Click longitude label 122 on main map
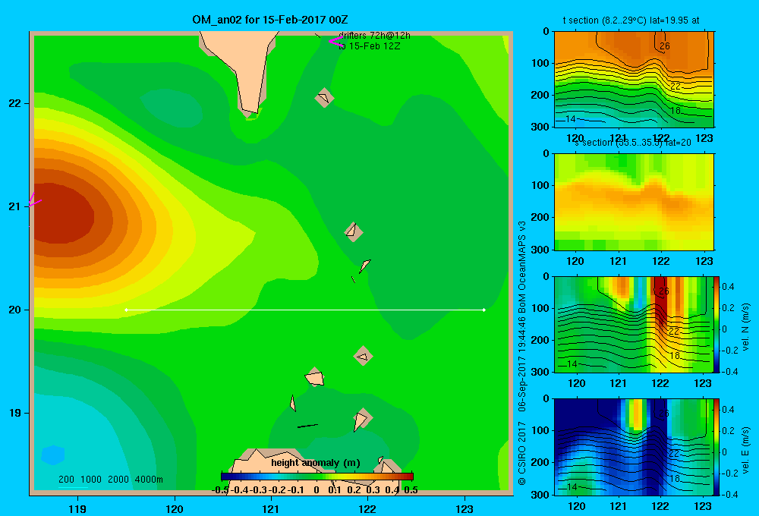 click(367, 508)
